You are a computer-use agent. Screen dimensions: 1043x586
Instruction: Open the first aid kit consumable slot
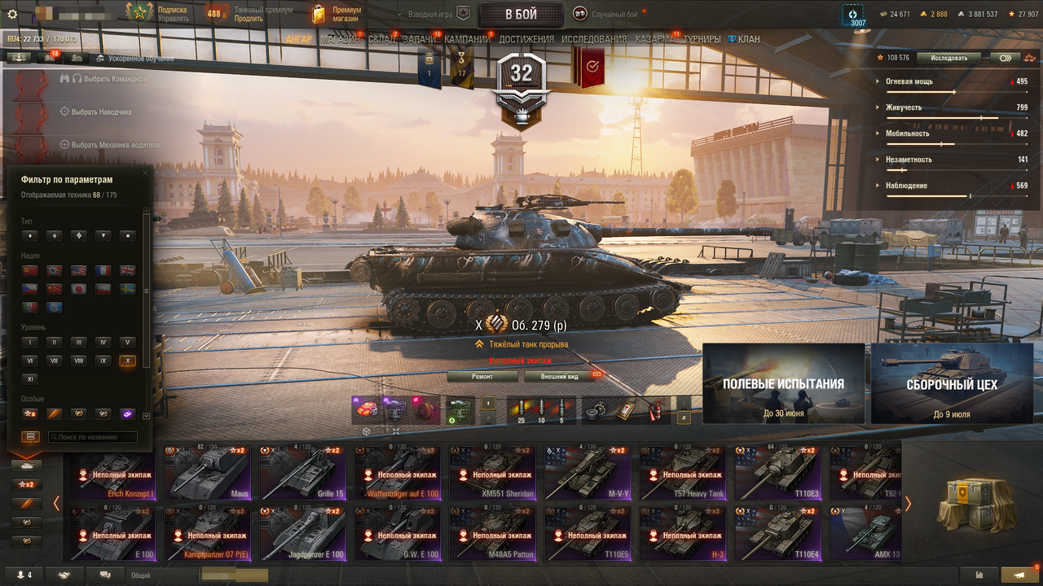point(625,412)
